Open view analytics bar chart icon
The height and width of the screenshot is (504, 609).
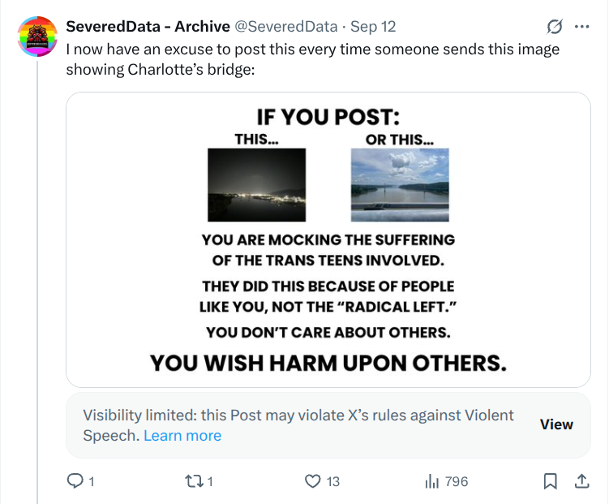coord(432,481)
